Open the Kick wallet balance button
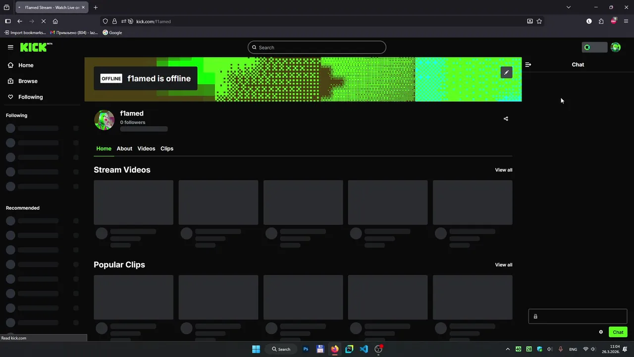The width and height of the screenshot is (634, 357). coord(594,47)
